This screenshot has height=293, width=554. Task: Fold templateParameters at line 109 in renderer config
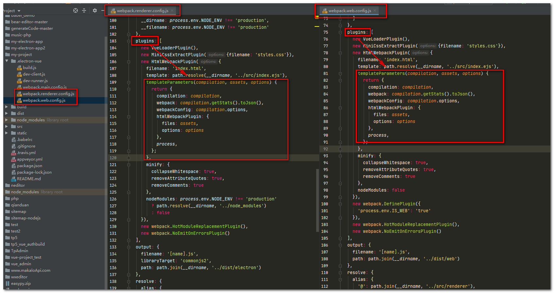(x=129, y=82)
